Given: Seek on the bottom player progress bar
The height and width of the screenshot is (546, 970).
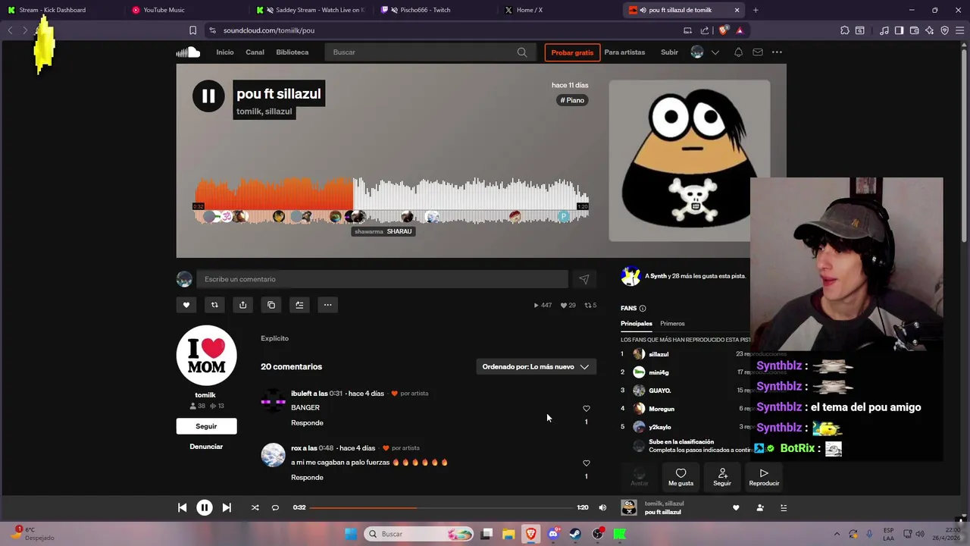Looking at the screenshot, I should (441, 507).
